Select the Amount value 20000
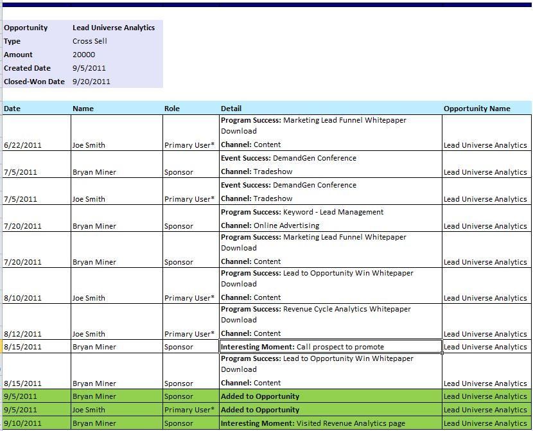 click(84, 55)
